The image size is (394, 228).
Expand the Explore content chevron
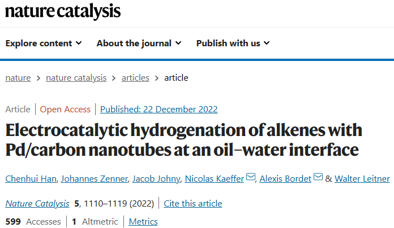click(x=79, y=43)
